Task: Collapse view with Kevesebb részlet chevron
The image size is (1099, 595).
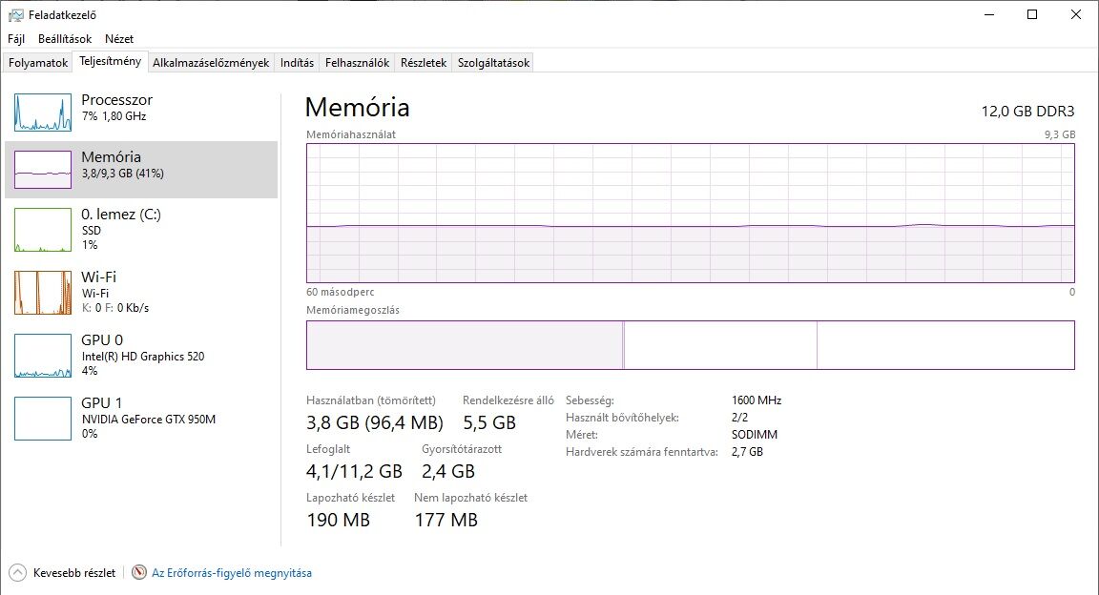Action: point(17,572)
